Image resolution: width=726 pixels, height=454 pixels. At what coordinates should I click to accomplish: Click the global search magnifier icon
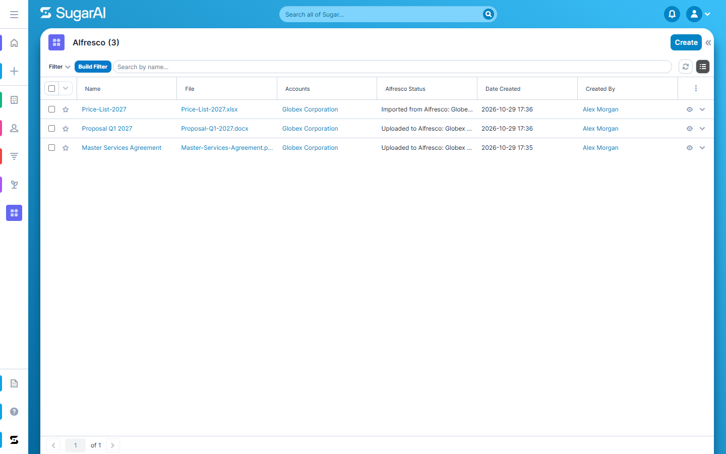tap(488, 14)
